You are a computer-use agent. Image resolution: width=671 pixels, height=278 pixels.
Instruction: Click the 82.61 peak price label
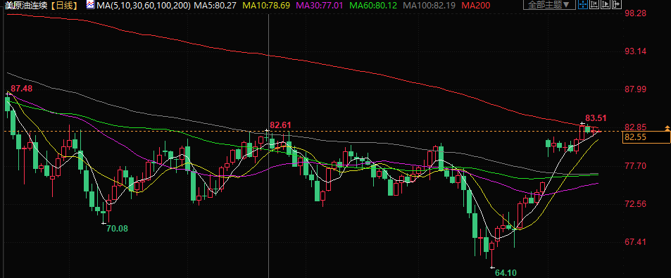click(280, 125)
